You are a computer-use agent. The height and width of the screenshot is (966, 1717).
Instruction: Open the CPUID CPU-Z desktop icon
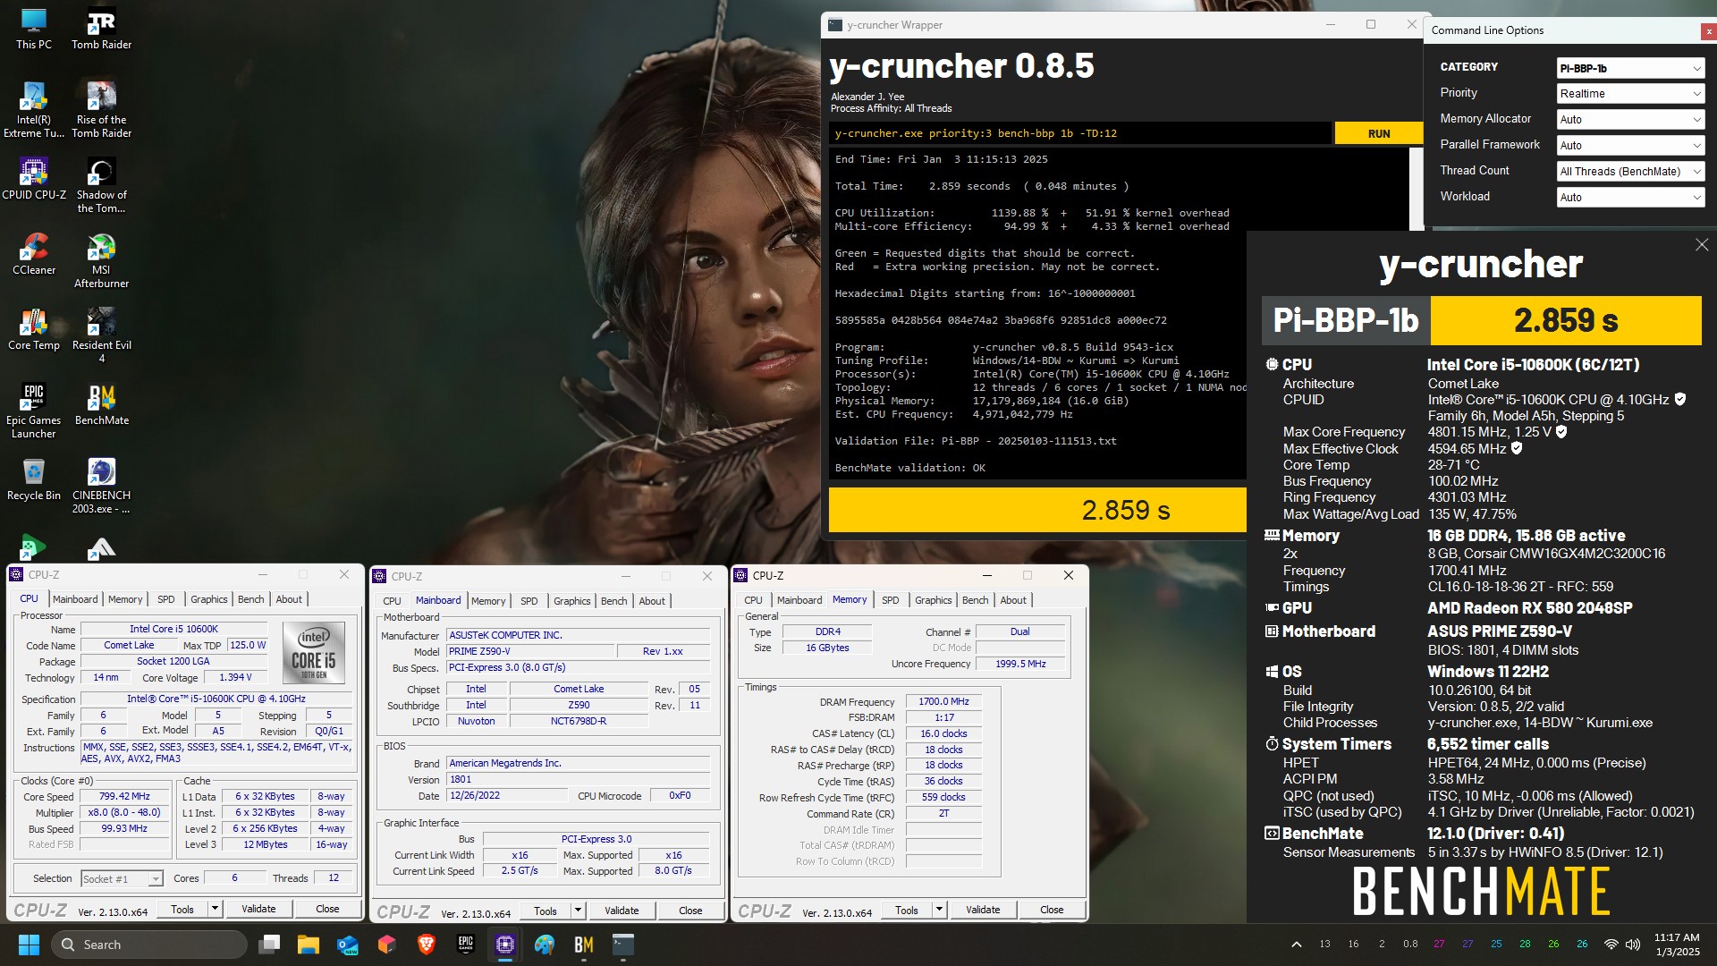[x=34, y=178]
